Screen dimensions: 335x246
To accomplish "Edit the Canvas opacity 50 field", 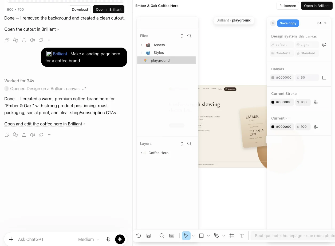I will pyautogui.click(x=307, y=78).
